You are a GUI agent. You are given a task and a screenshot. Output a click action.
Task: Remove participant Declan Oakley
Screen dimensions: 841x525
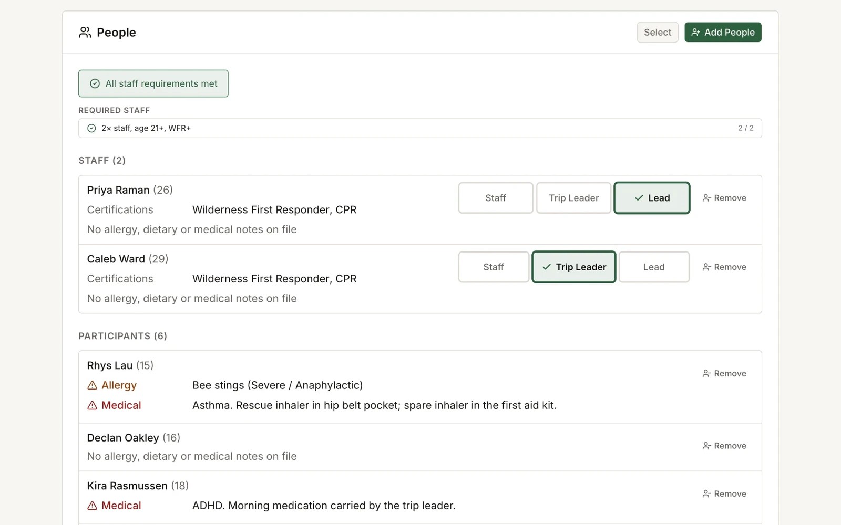724,446
